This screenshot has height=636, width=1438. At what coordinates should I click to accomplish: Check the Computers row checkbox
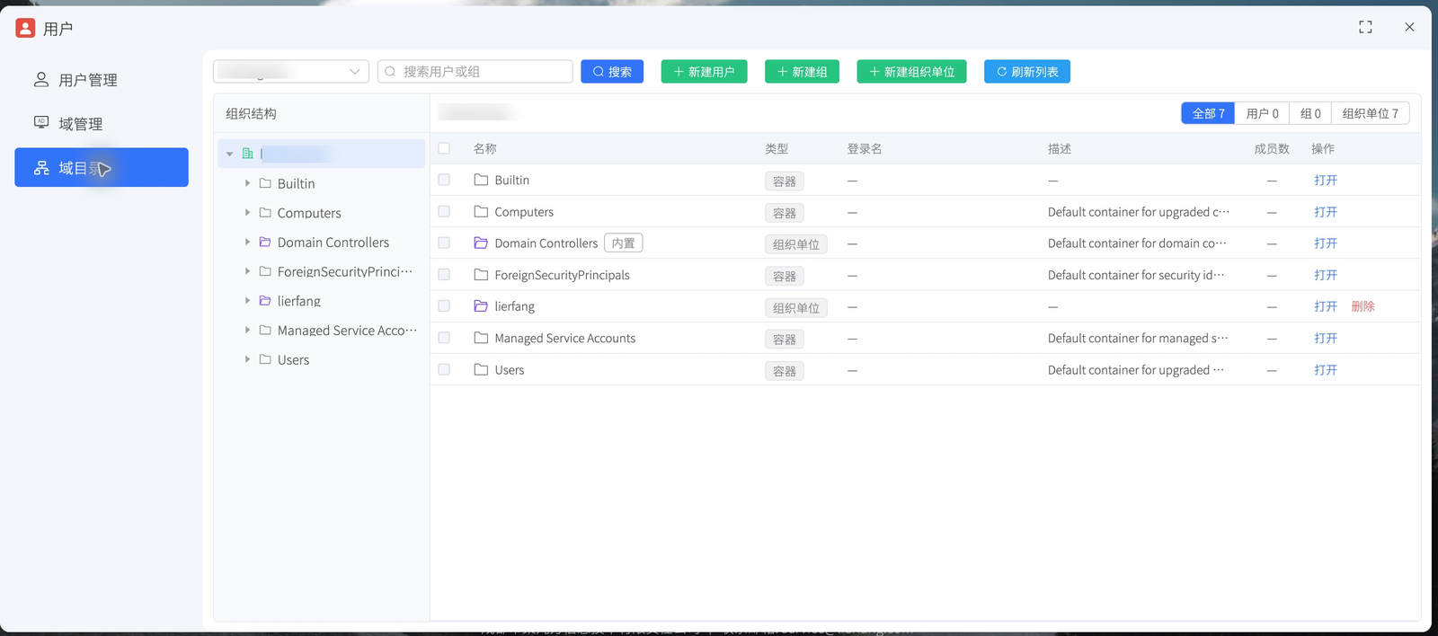444,211
